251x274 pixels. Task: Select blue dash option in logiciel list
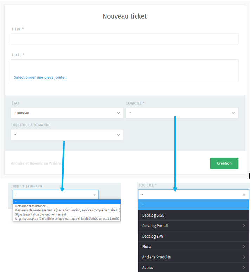[x=193, y=205]
